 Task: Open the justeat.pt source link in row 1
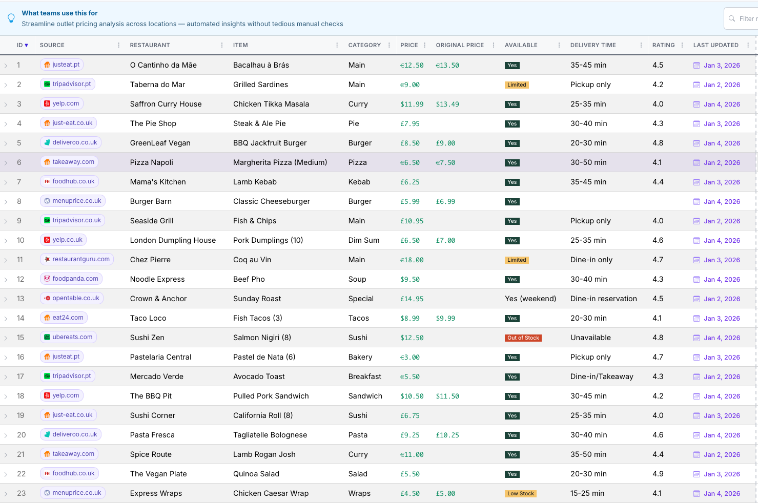pyautogui.click(x=66, y=65)
